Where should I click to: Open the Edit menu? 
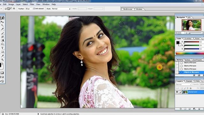[5, 4]
